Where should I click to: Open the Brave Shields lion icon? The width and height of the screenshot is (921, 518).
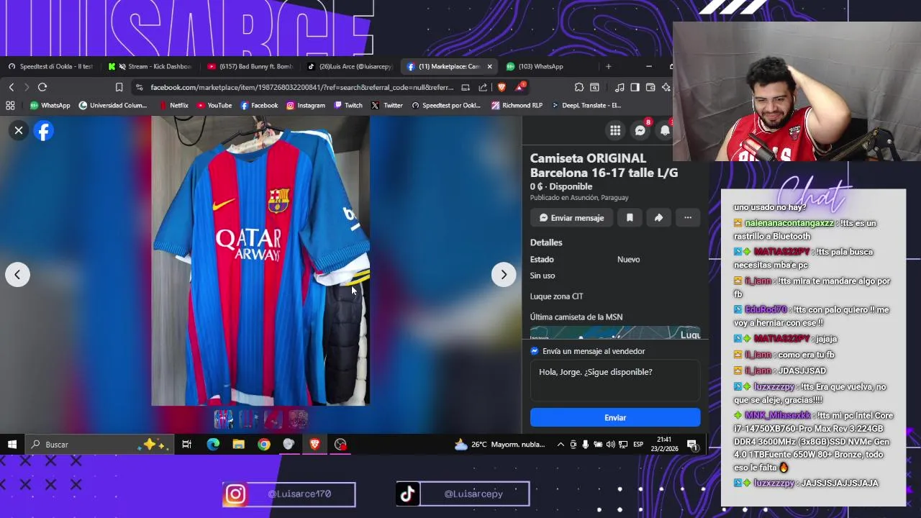[502, 87]
